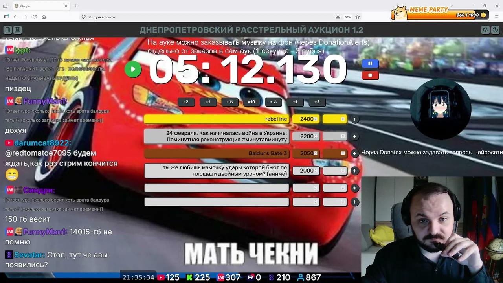The width and height of the screenshot is (503, 283).
Task: Click the 2000 amount field
Action: [306, 171]
